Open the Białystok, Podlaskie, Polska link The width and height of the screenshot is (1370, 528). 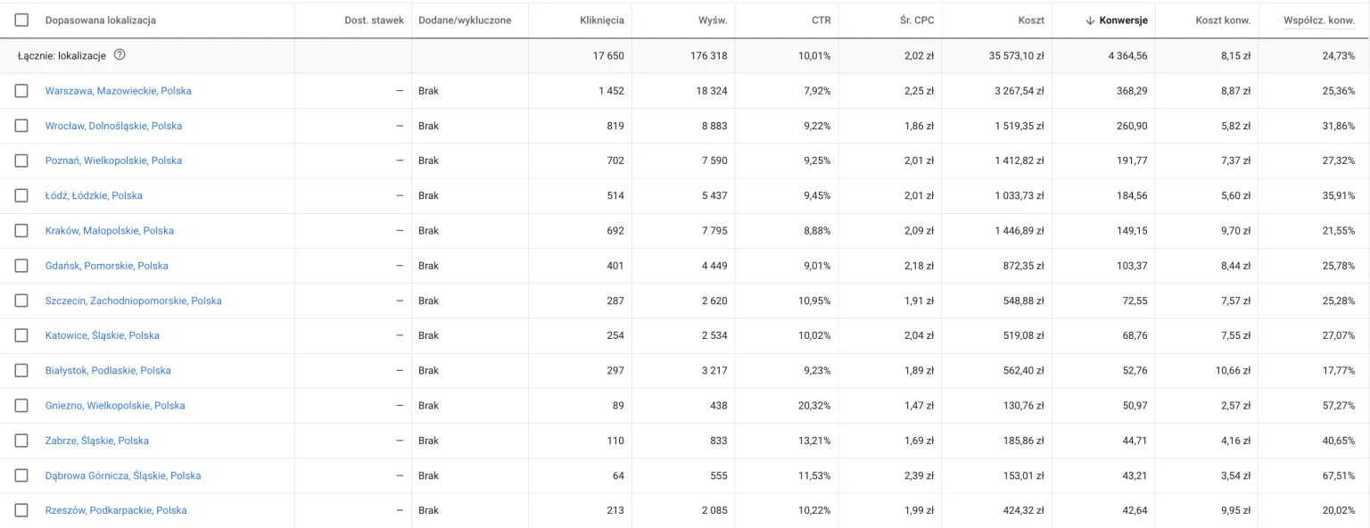[108, 370]
